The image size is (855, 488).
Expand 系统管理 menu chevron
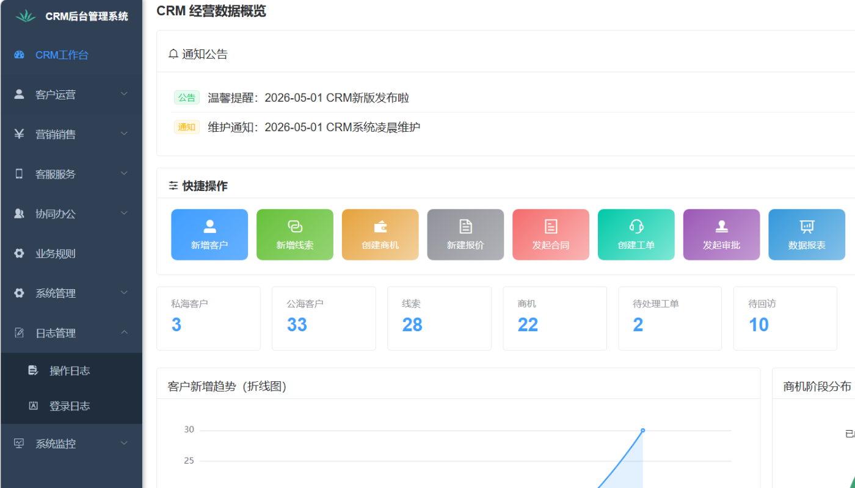[124, 292]
